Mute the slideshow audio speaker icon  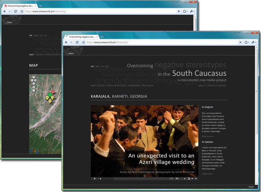tap(177, 178)
